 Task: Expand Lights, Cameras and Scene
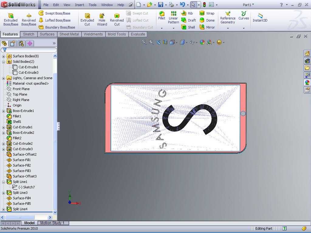tap(3, 78)
